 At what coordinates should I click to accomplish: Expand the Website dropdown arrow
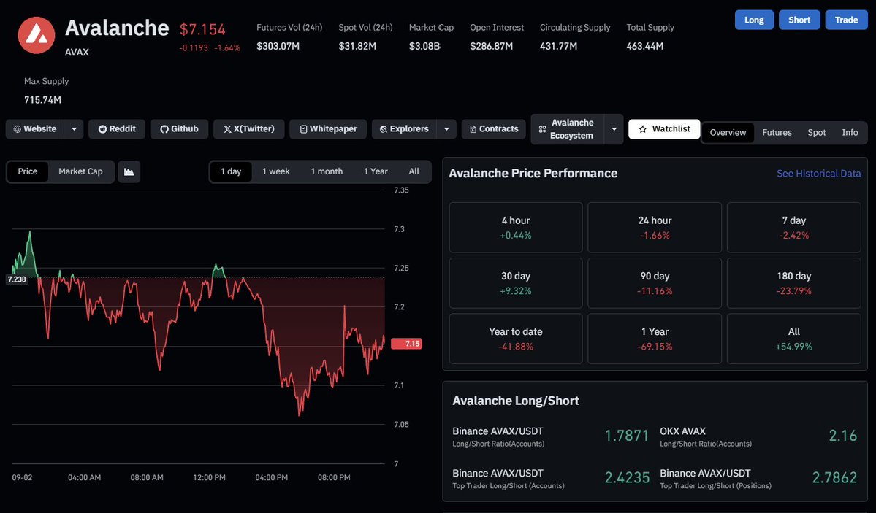pyautogui.click(x=74, y=129)
